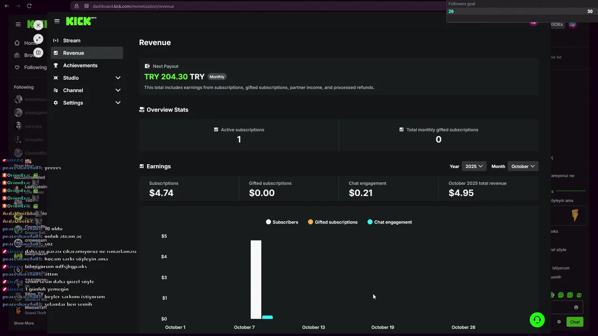Open the background Kick hamburger menu
Viewport: 598px width, 336px height.
18,24
